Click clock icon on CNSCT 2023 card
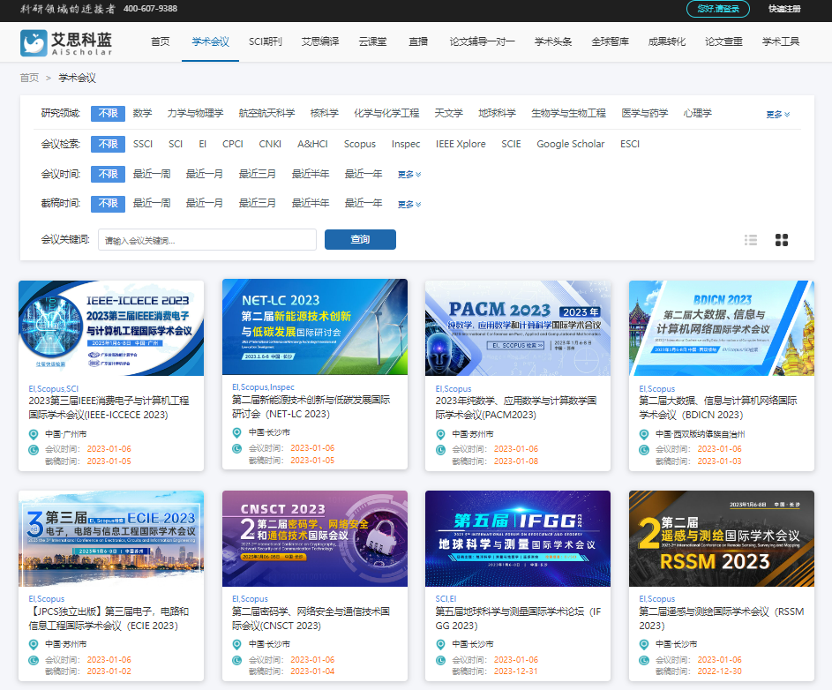The width and height of the screenshot is (832, 690). 237,660
